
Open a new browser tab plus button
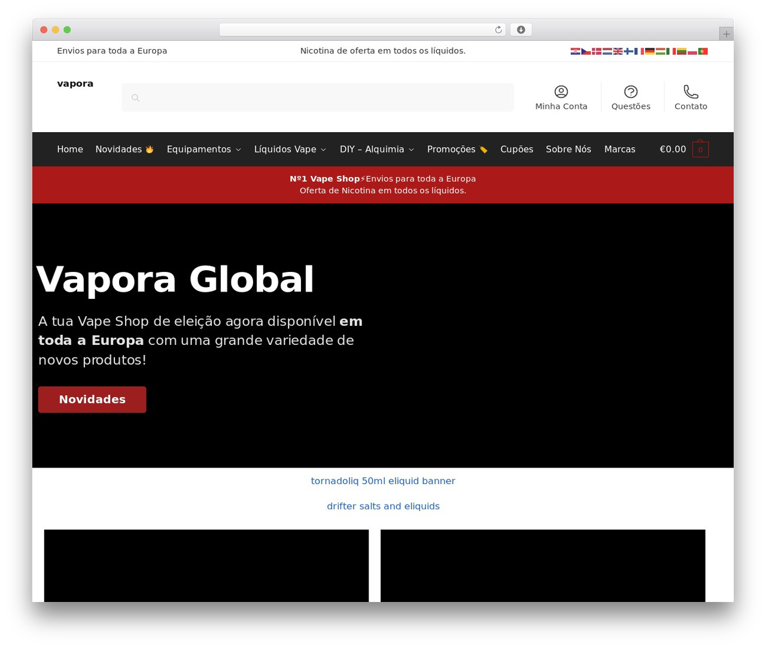pos(727,33)
